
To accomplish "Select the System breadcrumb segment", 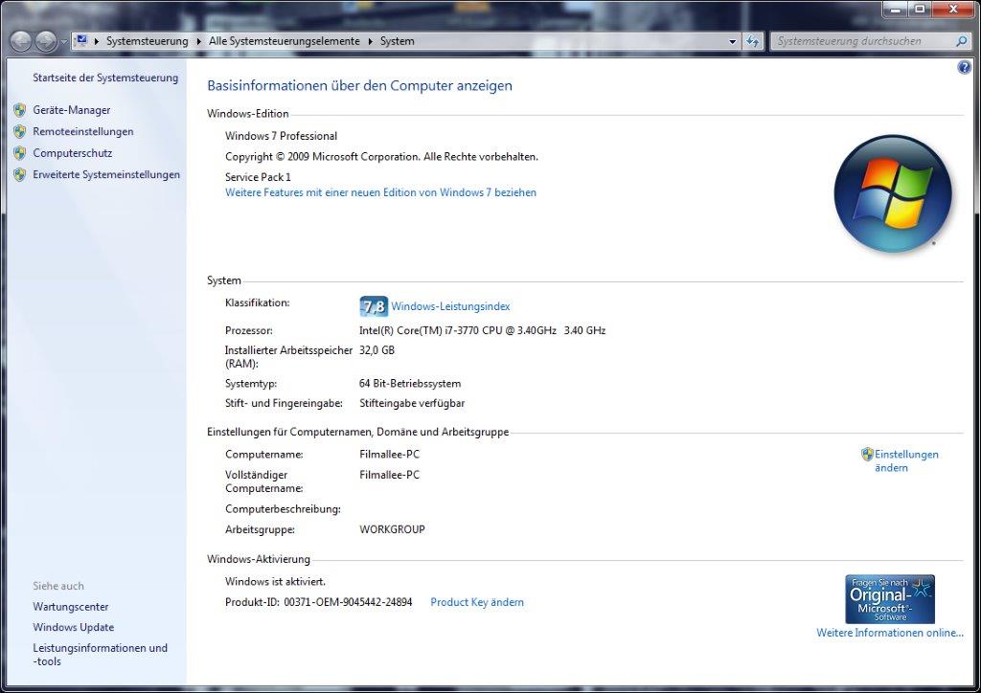I will (x=398, y=41).
